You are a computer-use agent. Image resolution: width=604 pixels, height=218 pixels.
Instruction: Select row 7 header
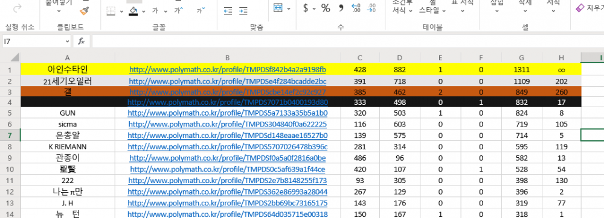pyautogui.click(x=10, y=135)
